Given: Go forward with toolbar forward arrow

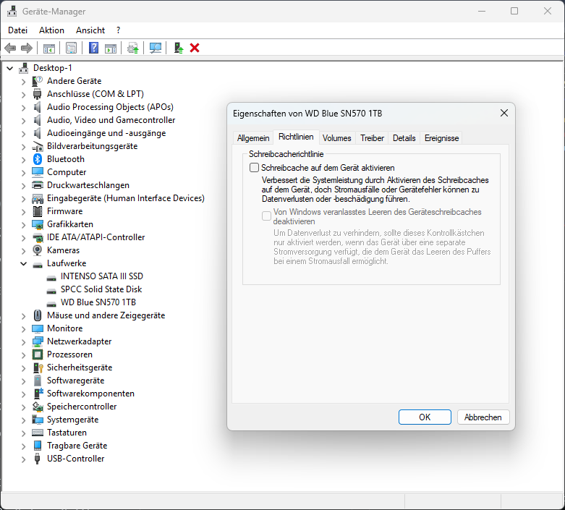Looking at the screenshot, I should 27,48.
